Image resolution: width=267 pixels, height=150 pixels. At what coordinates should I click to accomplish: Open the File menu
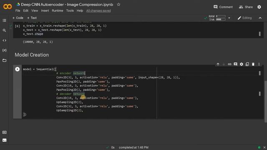coord(18,11)
